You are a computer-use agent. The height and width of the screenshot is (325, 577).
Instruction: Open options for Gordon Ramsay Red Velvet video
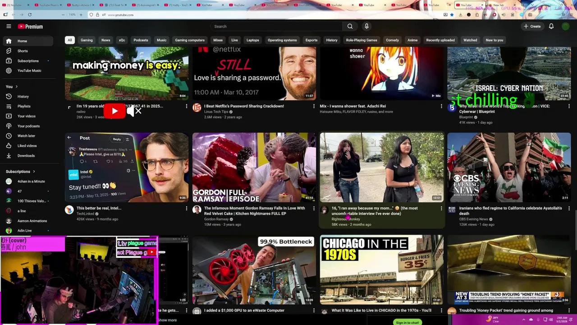[x=314, y=209]
